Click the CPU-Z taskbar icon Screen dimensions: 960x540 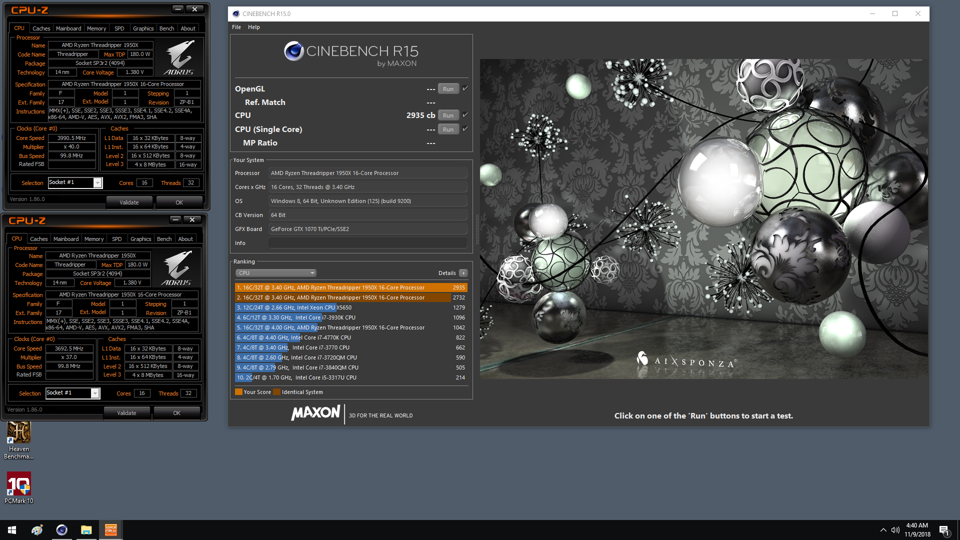110,530
